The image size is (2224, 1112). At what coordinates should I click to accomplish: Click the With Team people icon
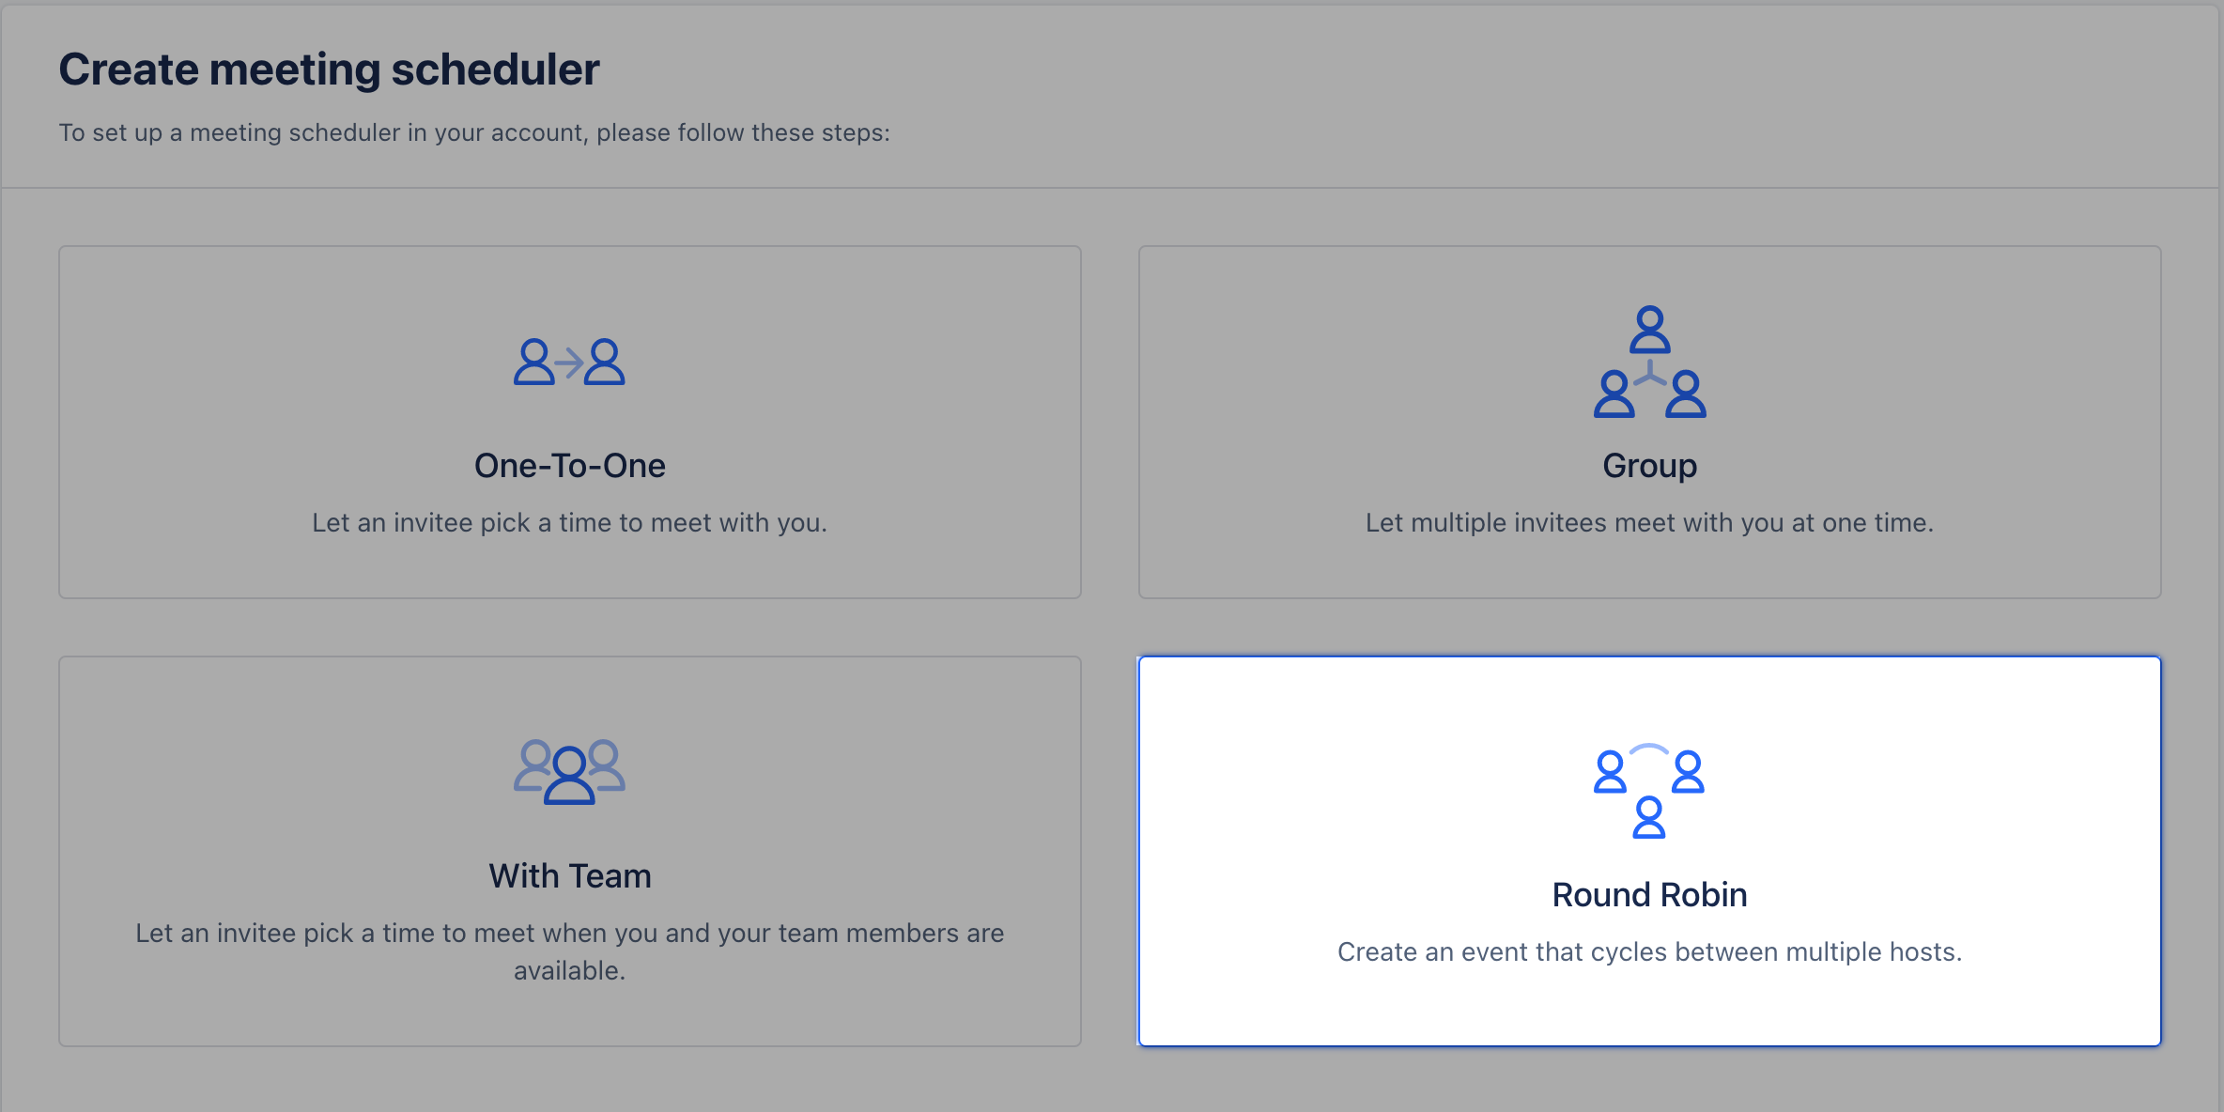tap(569, 771)
